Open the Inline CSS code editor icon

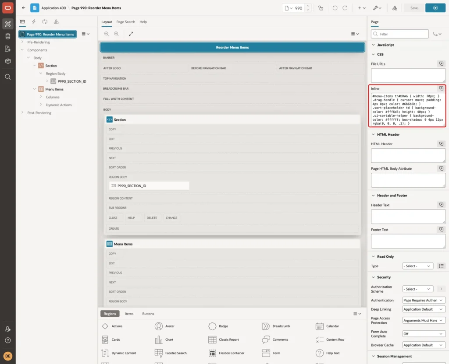[441, 88]
